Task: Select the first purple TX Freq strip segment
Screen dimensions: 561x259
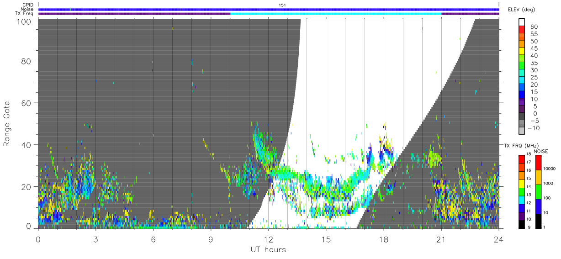Action: pyautogui.click(x=134, y=14)
